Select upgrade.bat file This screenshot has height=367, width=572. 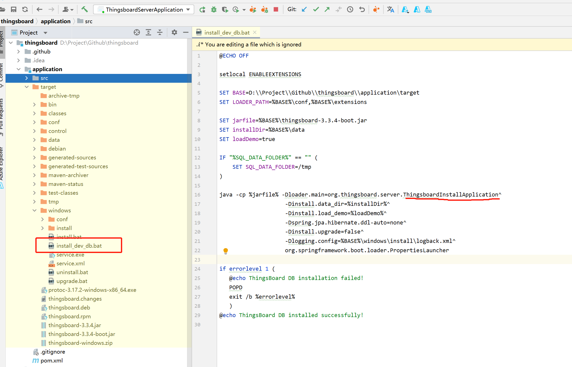click(x=72, y=281)
